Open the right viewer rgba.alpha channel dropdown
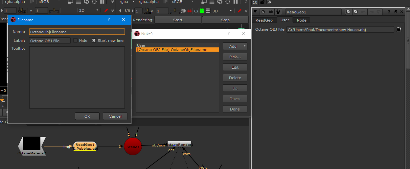 click(x=149, y=2)
